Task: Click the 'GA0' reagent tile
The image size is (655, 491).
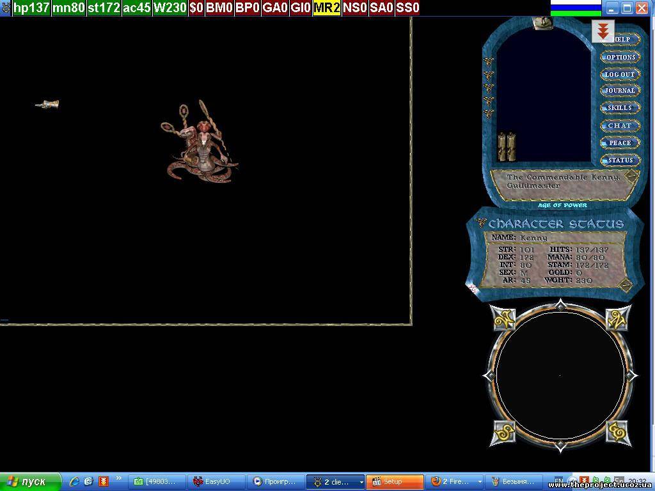Action: pos(275,8)
